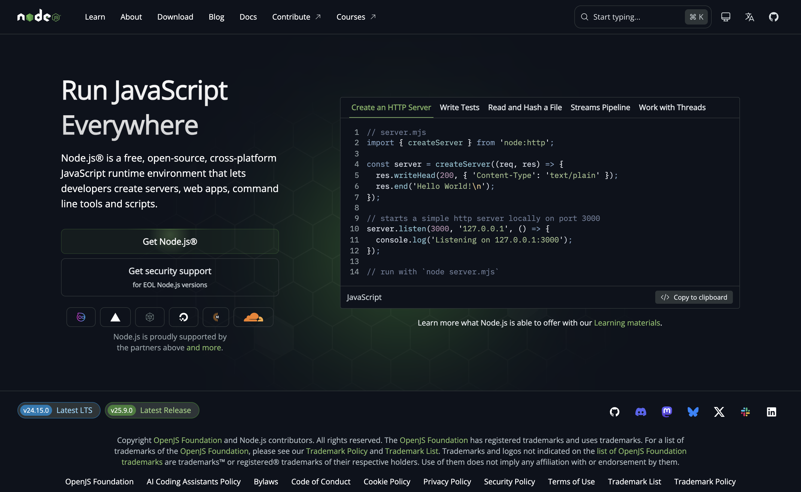Open the language selector icon
Viewport: 801px width, 492px height.
pos(749,17)
